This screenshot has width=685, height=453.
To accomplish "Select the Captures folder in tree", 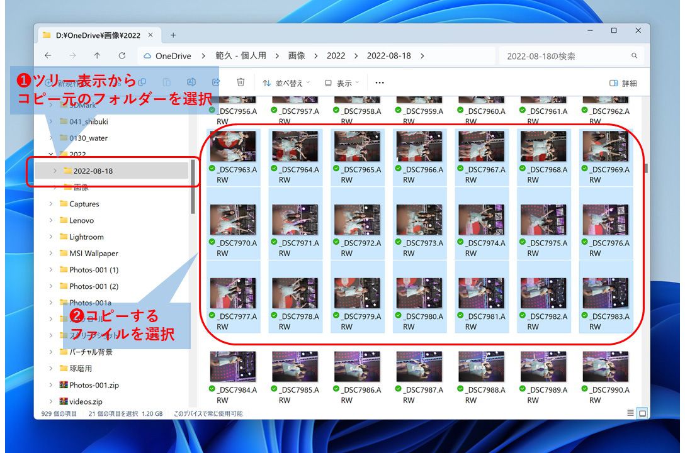I will tap(84, 204).
